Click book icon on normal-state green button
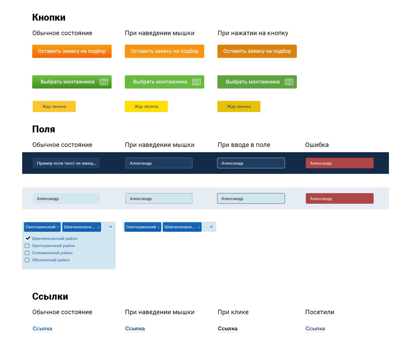This screenshot has height=348, width=395. (x=104, y=82)
